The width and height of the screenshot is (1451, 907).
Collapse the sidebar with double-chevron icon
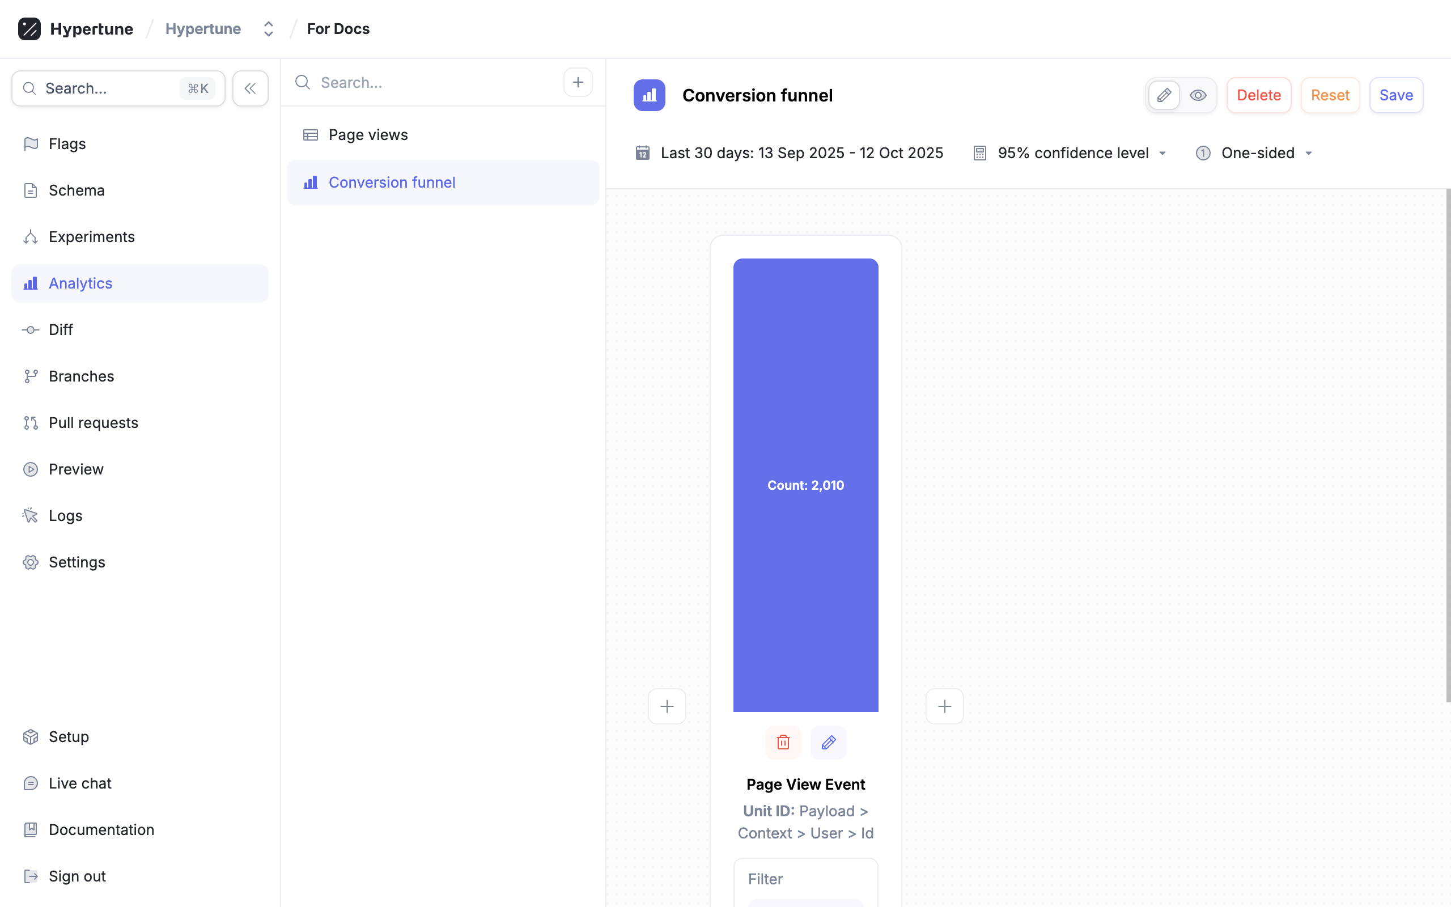coord(250,88)
